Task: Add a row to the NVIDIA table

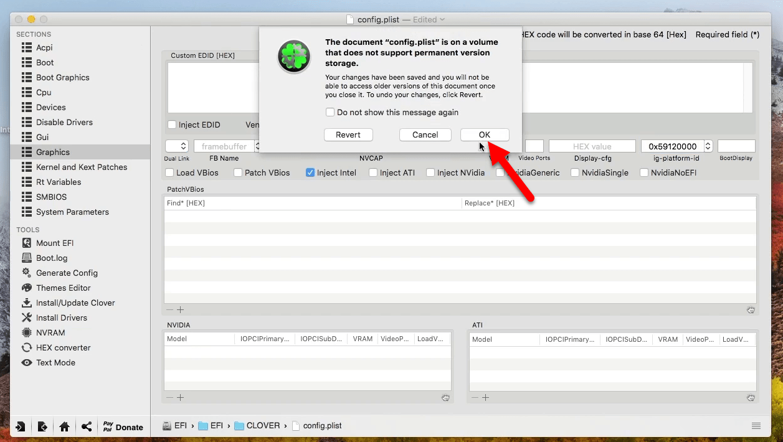Action: 181,398
